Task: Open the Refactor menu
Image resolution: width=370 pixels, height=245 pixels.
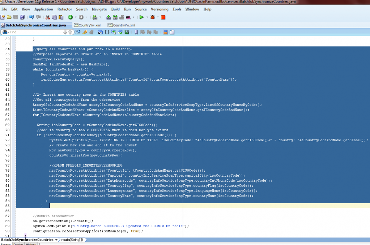Action: (64, 9)
